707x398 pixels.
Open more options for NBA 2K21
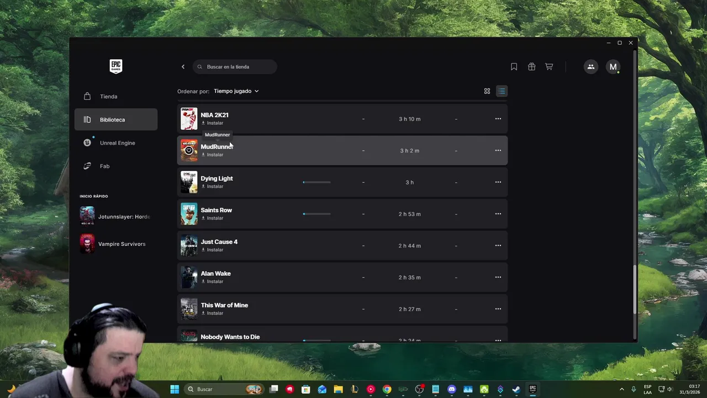(498, 119)
